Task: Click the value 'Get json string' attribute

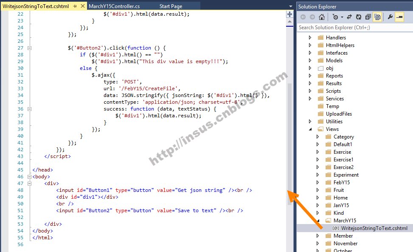Action: (191, 190)
